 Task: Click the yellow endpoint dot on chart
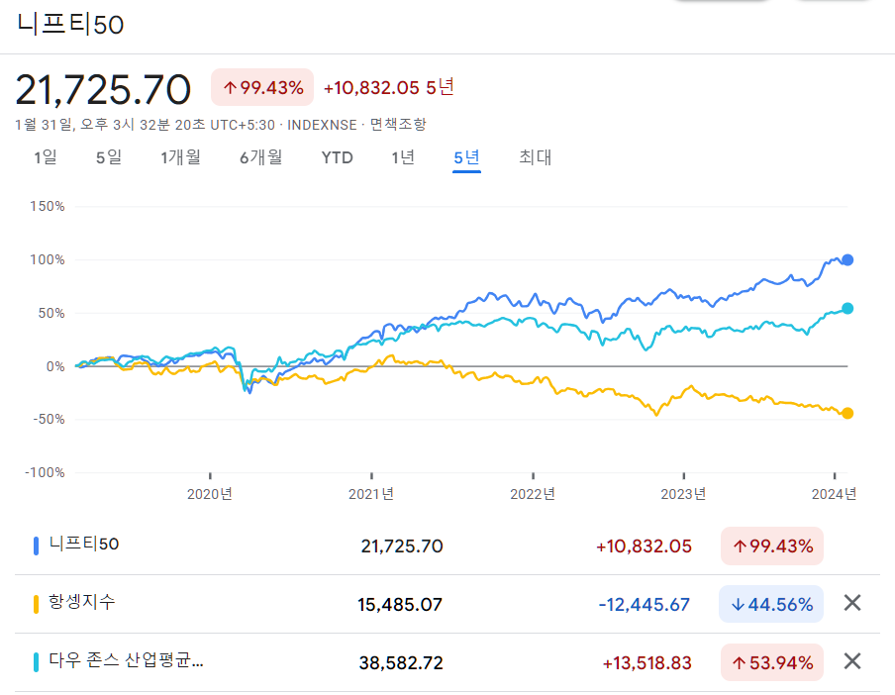pos(847,413)
